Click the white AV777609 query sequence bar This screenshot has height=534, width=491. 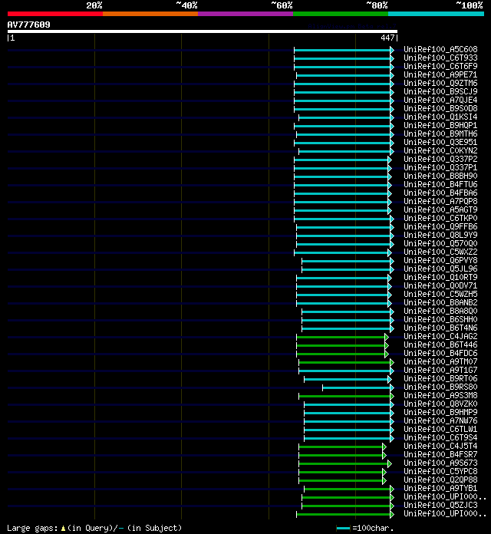(203, 31)
